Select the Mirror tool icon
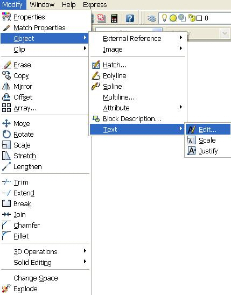 [x=6, y=86]
